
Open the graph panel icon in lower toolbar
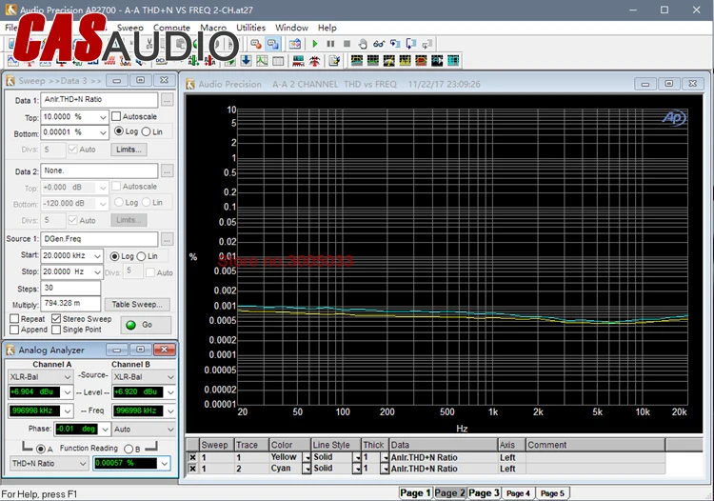click(x=262, y=61)
